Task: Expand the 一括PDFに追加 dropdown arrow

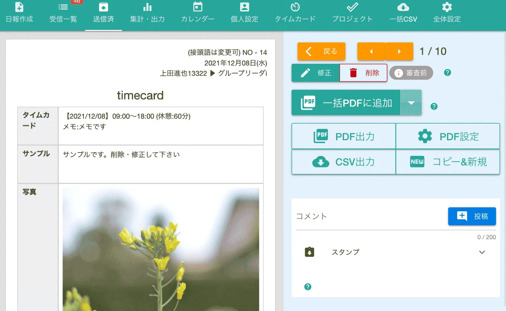Action: coord(411,103)
